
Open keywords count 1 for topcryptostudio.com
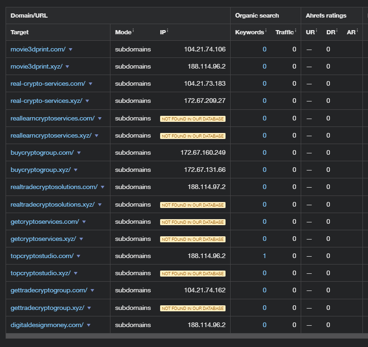click(265, 256)
